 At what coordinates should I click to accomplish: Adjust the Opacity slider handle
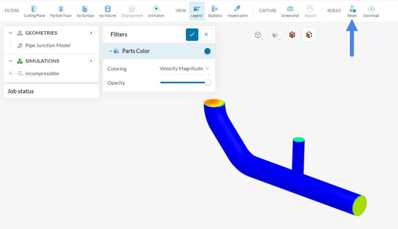pos(208,83)
